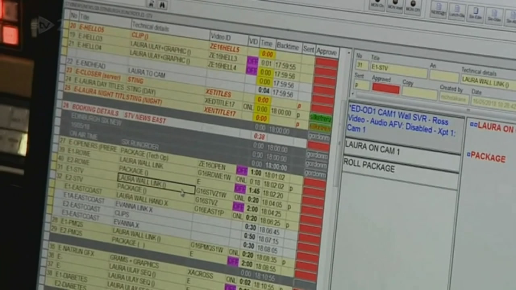Image resolution: width=516 pixels, height=290 pixels.
Task: Click the Copy field in story form
Action: (x=420, y=93)
